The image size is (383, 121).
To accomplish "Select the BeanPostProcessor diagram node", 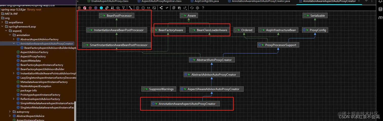I will (117, 15).
